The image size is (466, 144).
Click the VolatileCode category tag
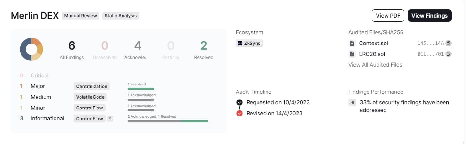[90, 97]
